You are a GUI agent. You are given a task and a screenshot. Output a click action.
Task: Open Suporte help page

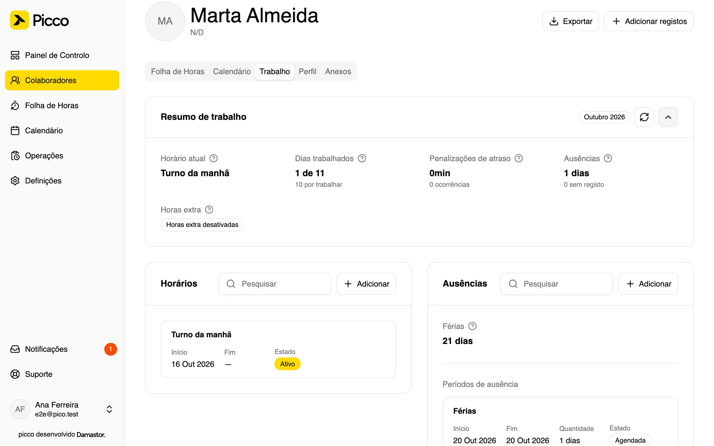(62, 374)
